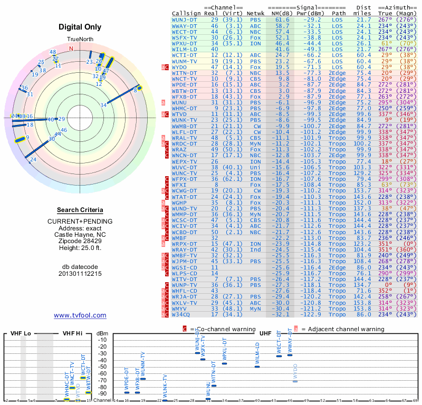Click the -44.4 Pwr(dBm) value for WPXU-DT
This screenshot has width=422, height=405.
point(312,44)
